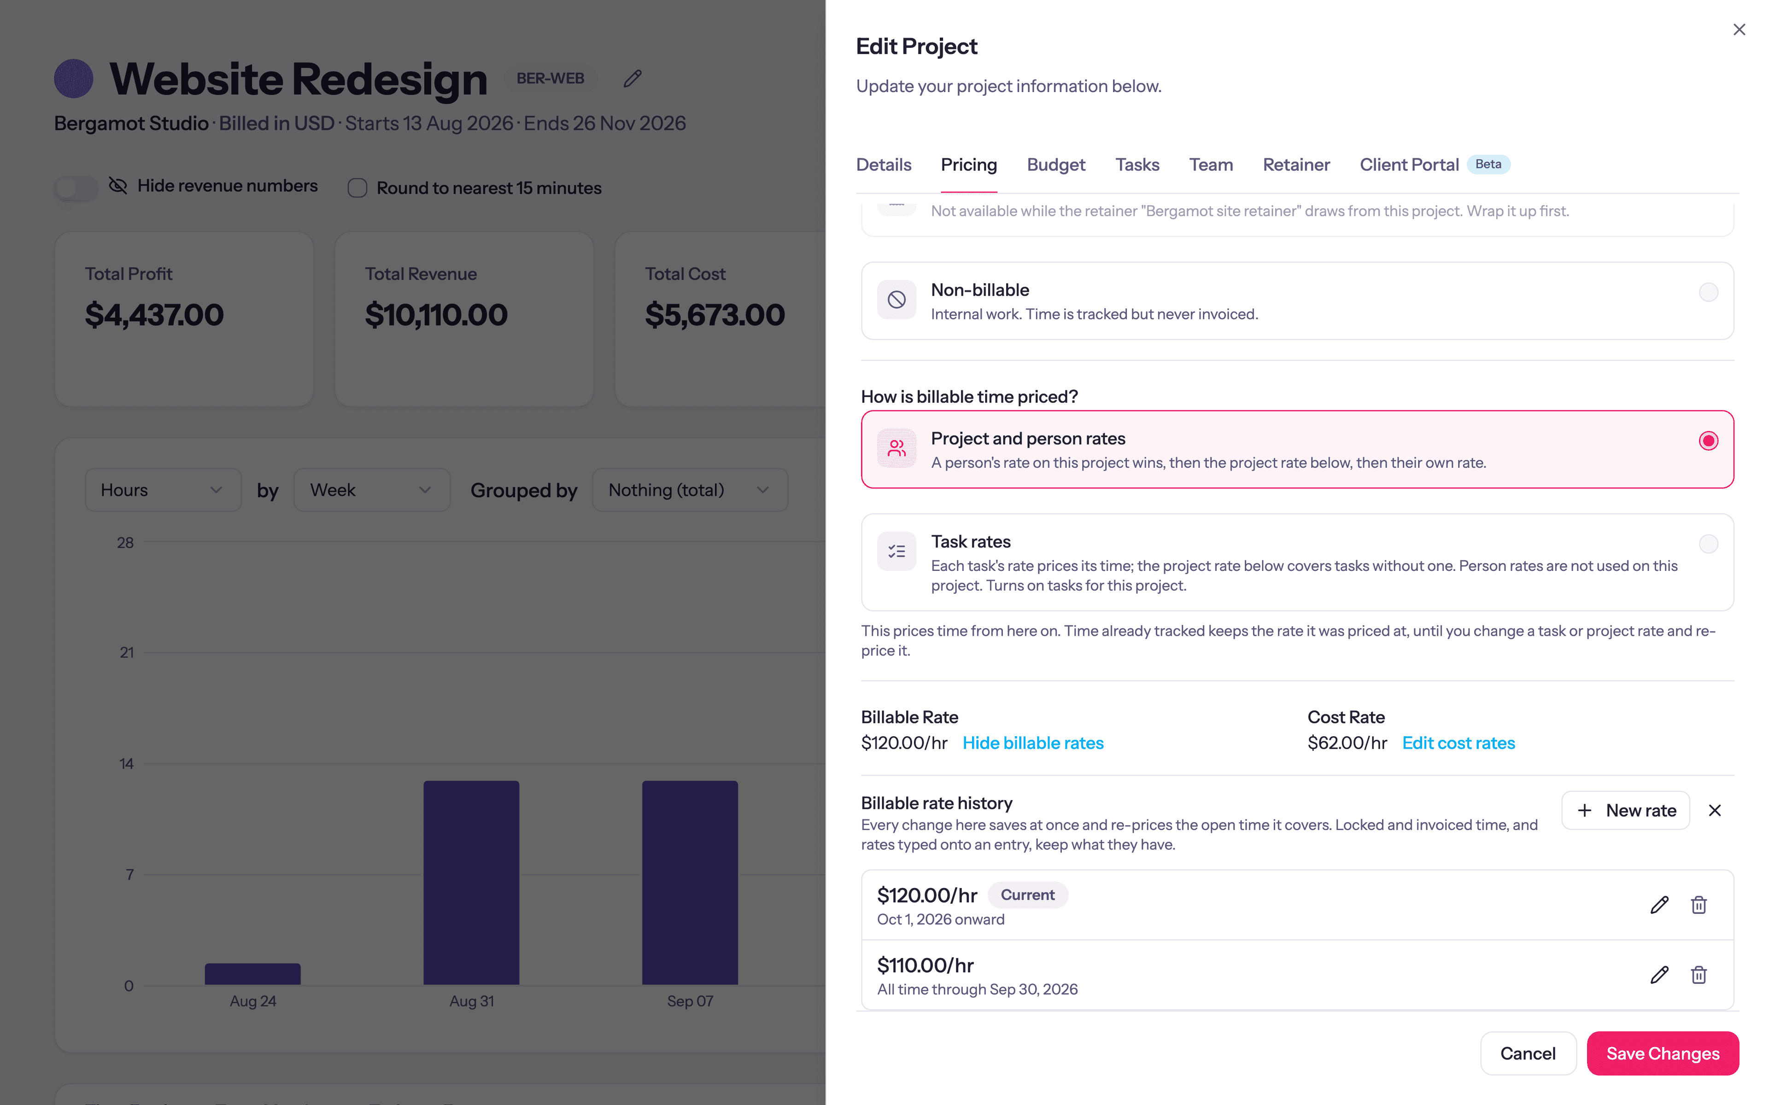The width and height of the screenshot is (1769, 1105).
Task: Open the Week period dropdown
Action: (371, 489)
